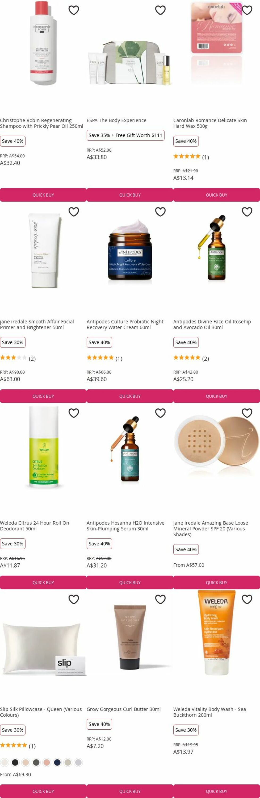Quick buy Christophe Robin shampoo
The width and height of the screenshot is (260, 798).
[x=43, y=195]
